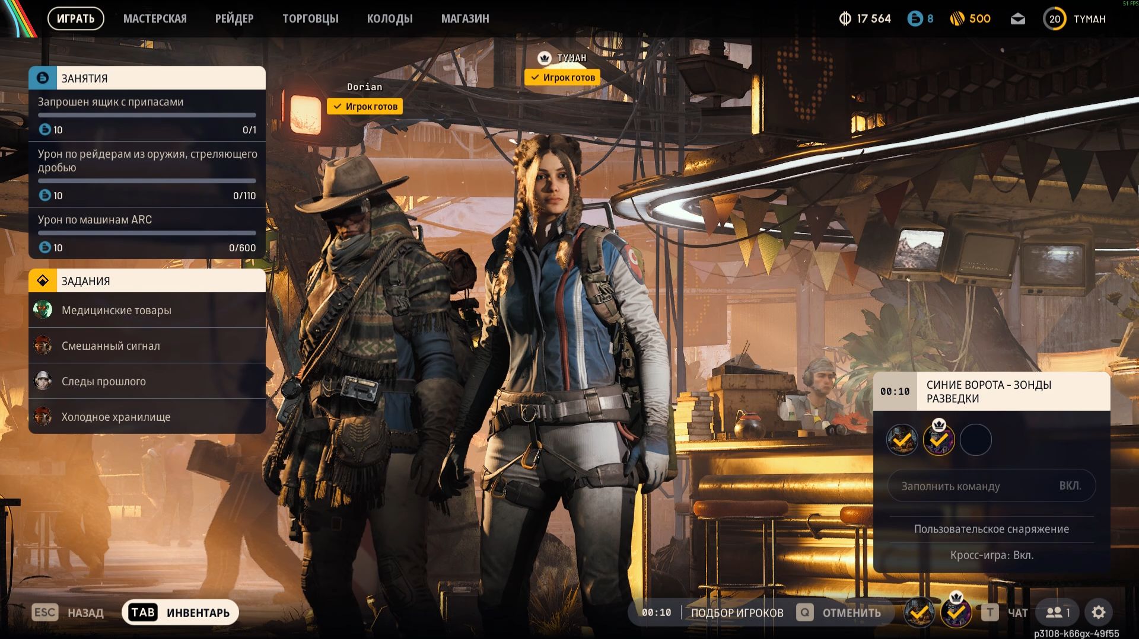Switch to the ТОРГОВЦЫ tab

point(311,18)
